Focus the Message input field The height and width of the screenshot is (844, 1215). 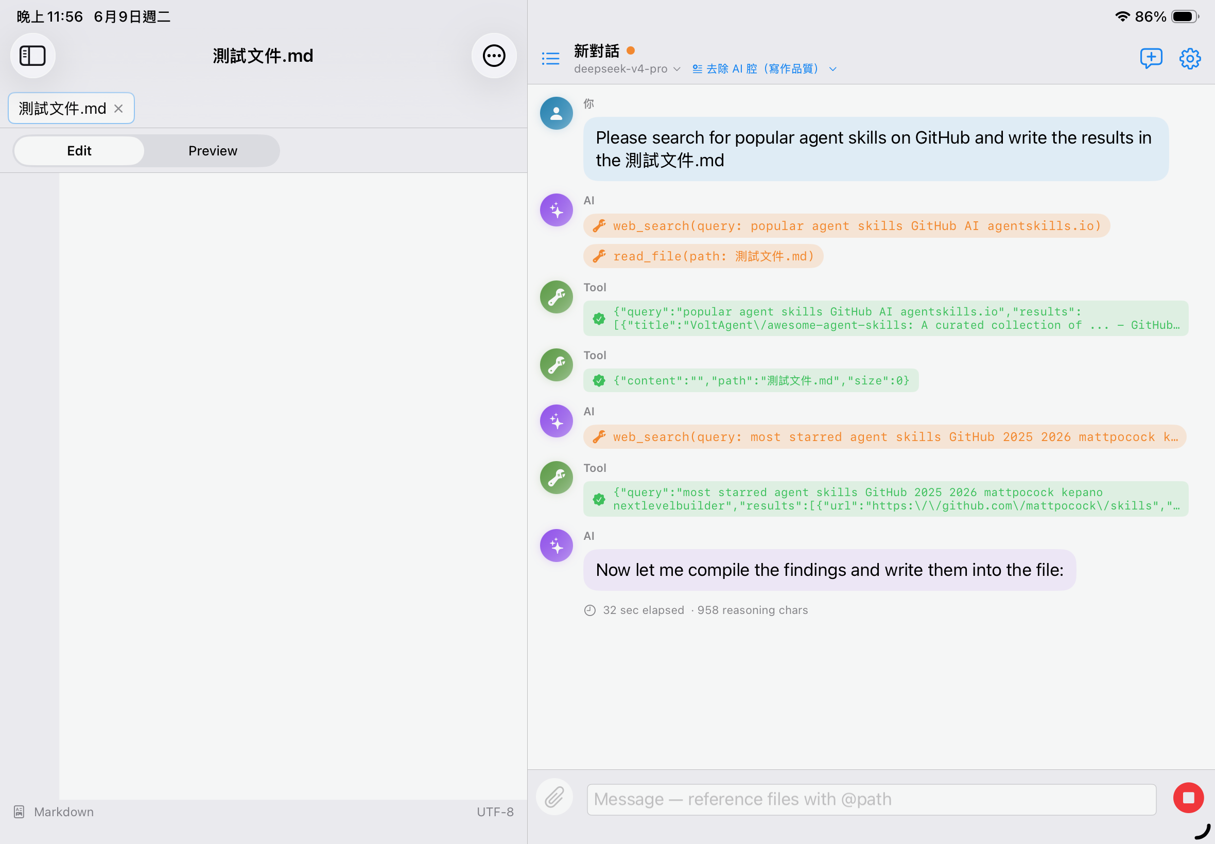coord(871,799)
